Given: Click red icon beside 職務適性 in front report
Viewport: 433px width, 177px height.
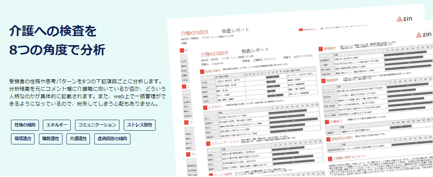Looking at the screenshot, I should coord(323,80).
